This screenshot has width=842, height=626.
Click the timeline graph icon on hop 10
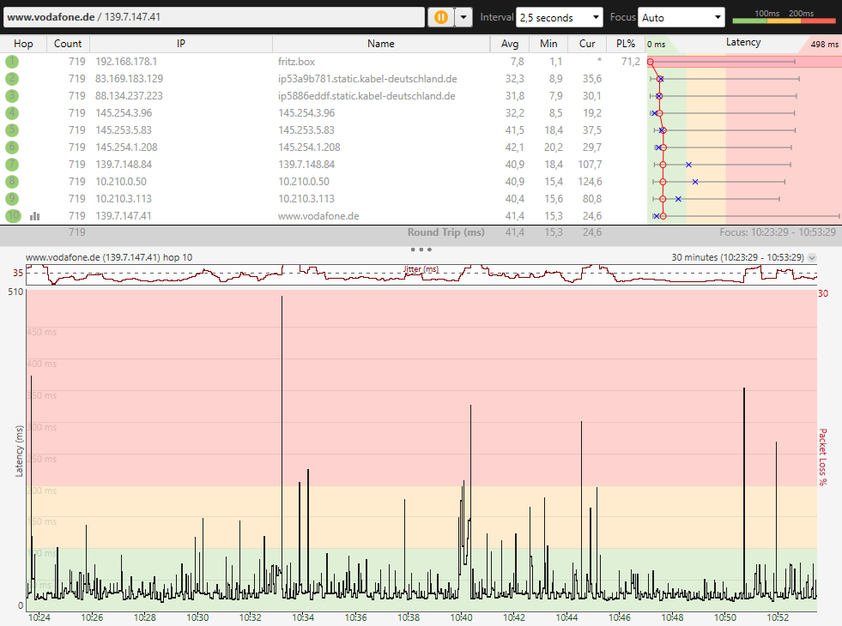coord(35,216)
